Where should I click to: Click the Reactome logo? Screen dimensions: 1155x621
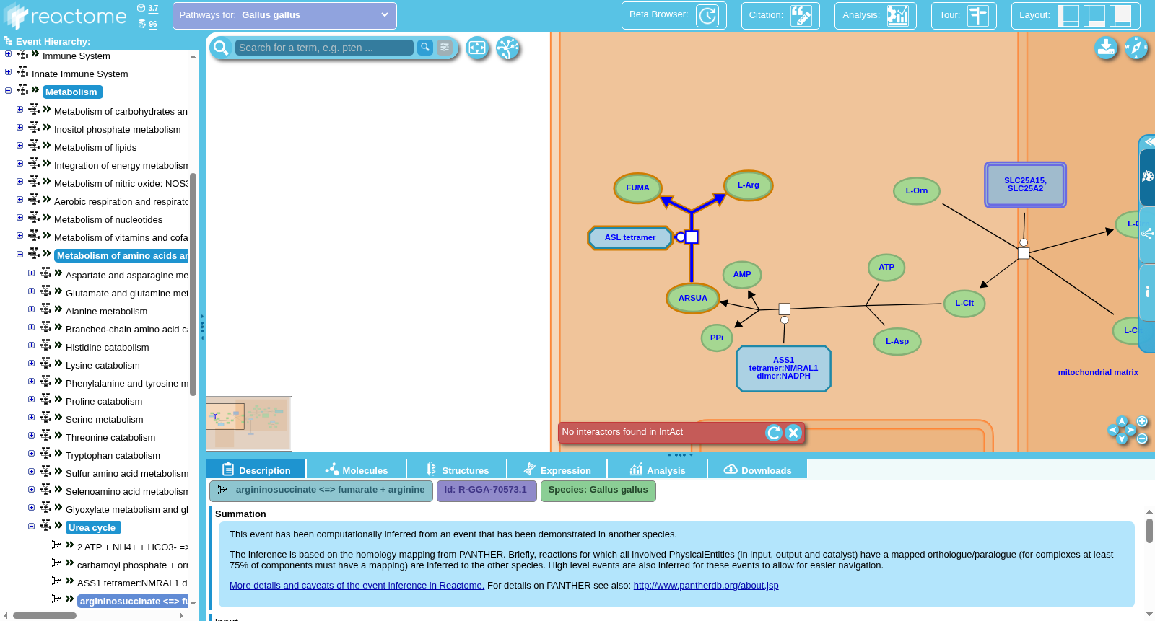tap(65, 16)
